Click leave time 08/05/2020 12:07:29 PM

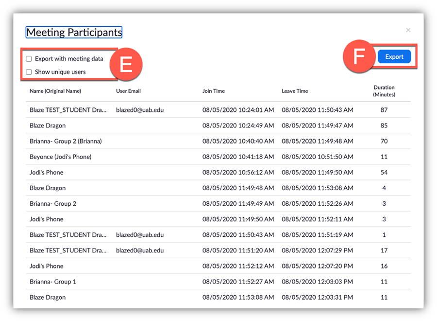(x=318, y=250)
